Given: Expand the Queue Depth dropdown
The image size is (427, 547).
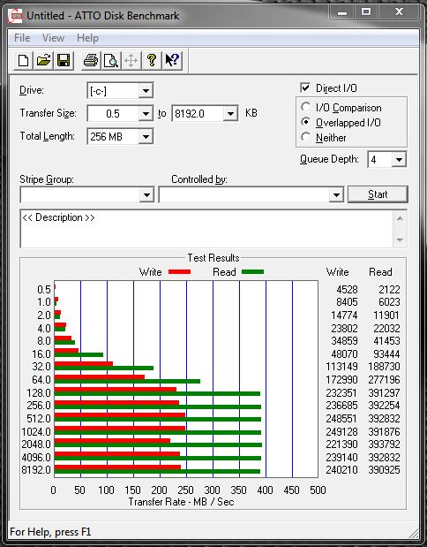Looking at the screenshot, I should click(387, 159).
